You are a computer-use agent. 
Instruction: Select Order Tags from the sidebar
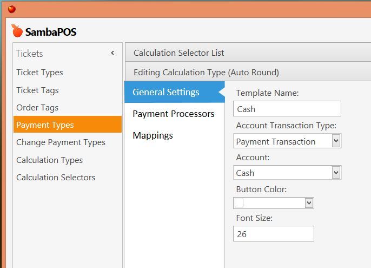point(37,108)
